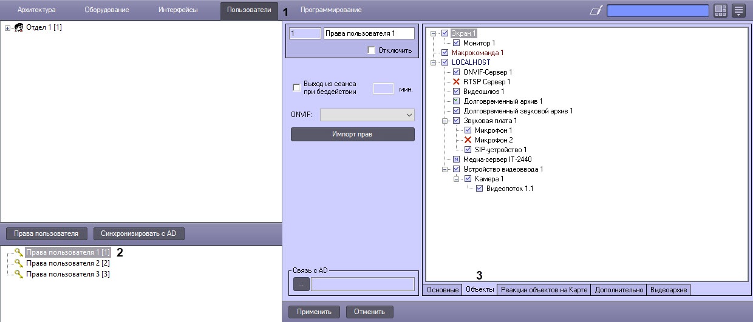This screenshot has width=753, height=322.
Task: Open the Видеоархив tab
Action: tap(669, 290)
